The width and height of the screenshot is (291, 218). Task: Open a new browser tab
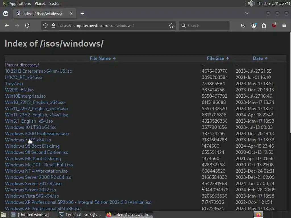82,14
